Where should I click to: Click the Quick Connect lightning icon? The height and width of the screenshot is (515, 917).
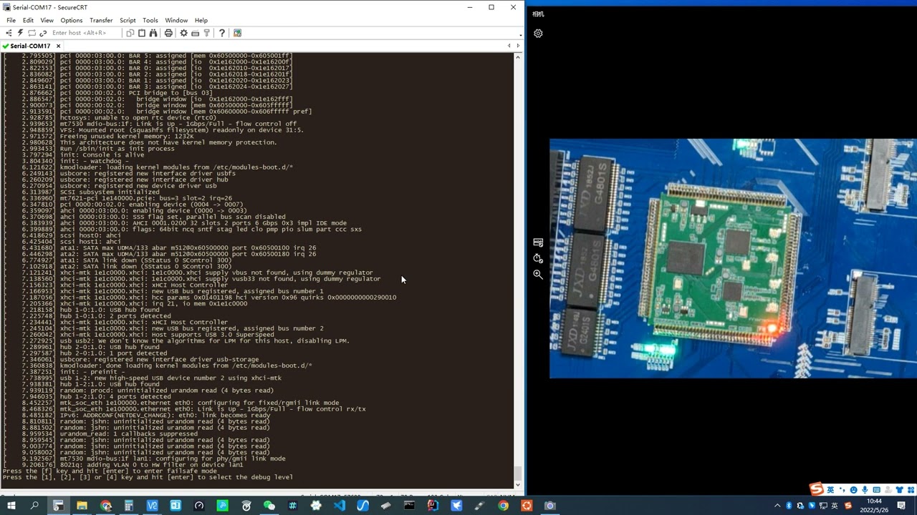coord(20,33)
